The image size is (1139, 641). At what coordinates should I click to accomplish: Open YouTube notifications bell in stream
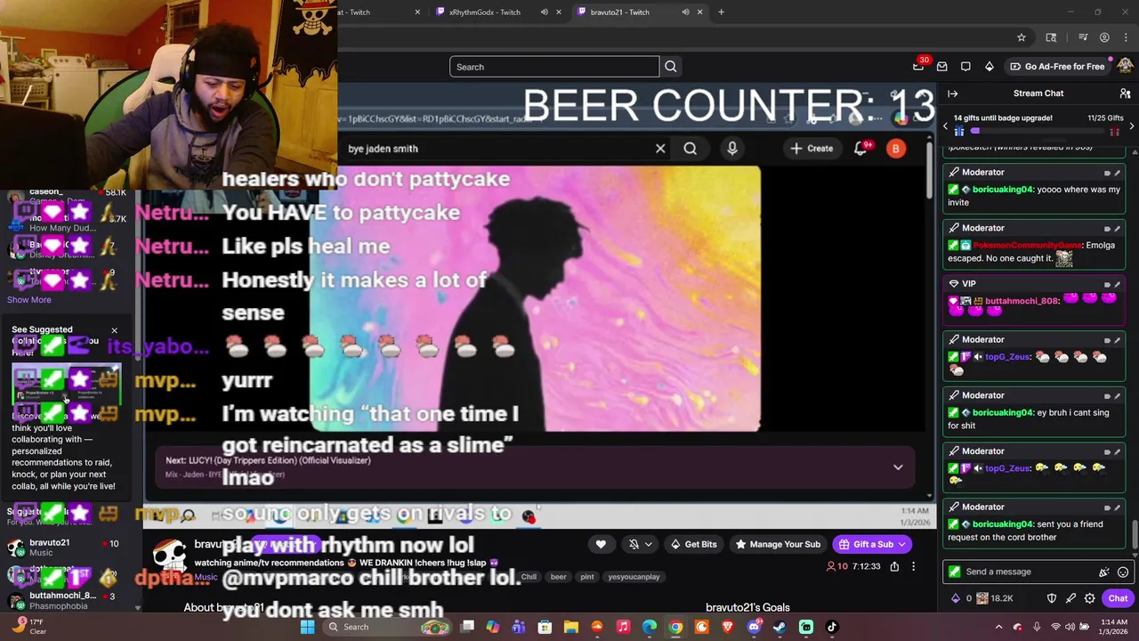(x=860, y=149)
